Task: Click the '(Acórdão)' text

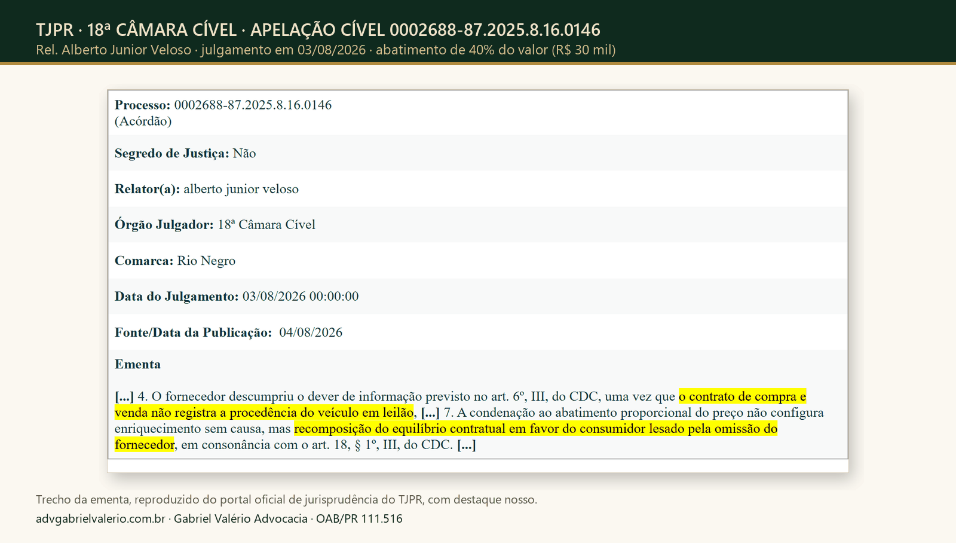Action: point(143,121)
